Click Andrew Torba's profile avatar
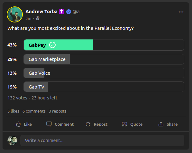This screenshot has height=153, width=192. tap(15, 14)
